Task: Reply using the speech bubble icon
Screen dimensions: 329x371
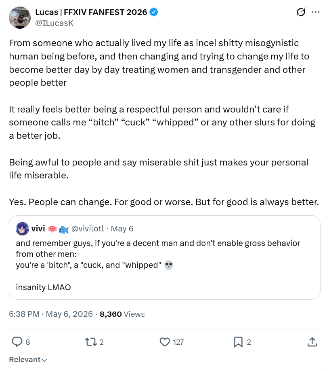Action: [17, 342]
